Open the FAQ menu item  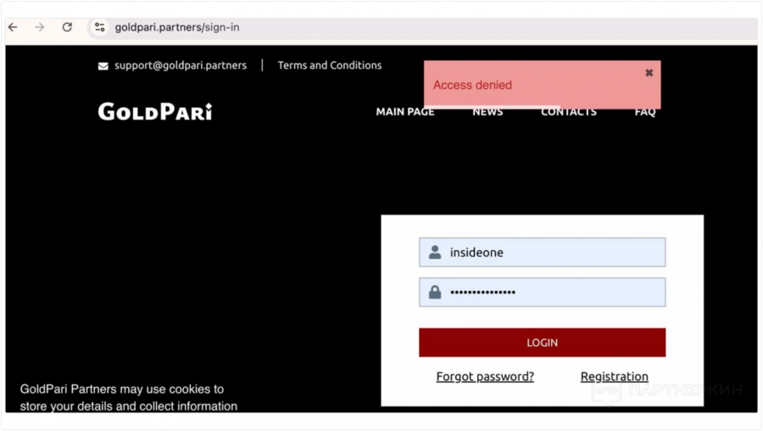(x=645, y=112)
